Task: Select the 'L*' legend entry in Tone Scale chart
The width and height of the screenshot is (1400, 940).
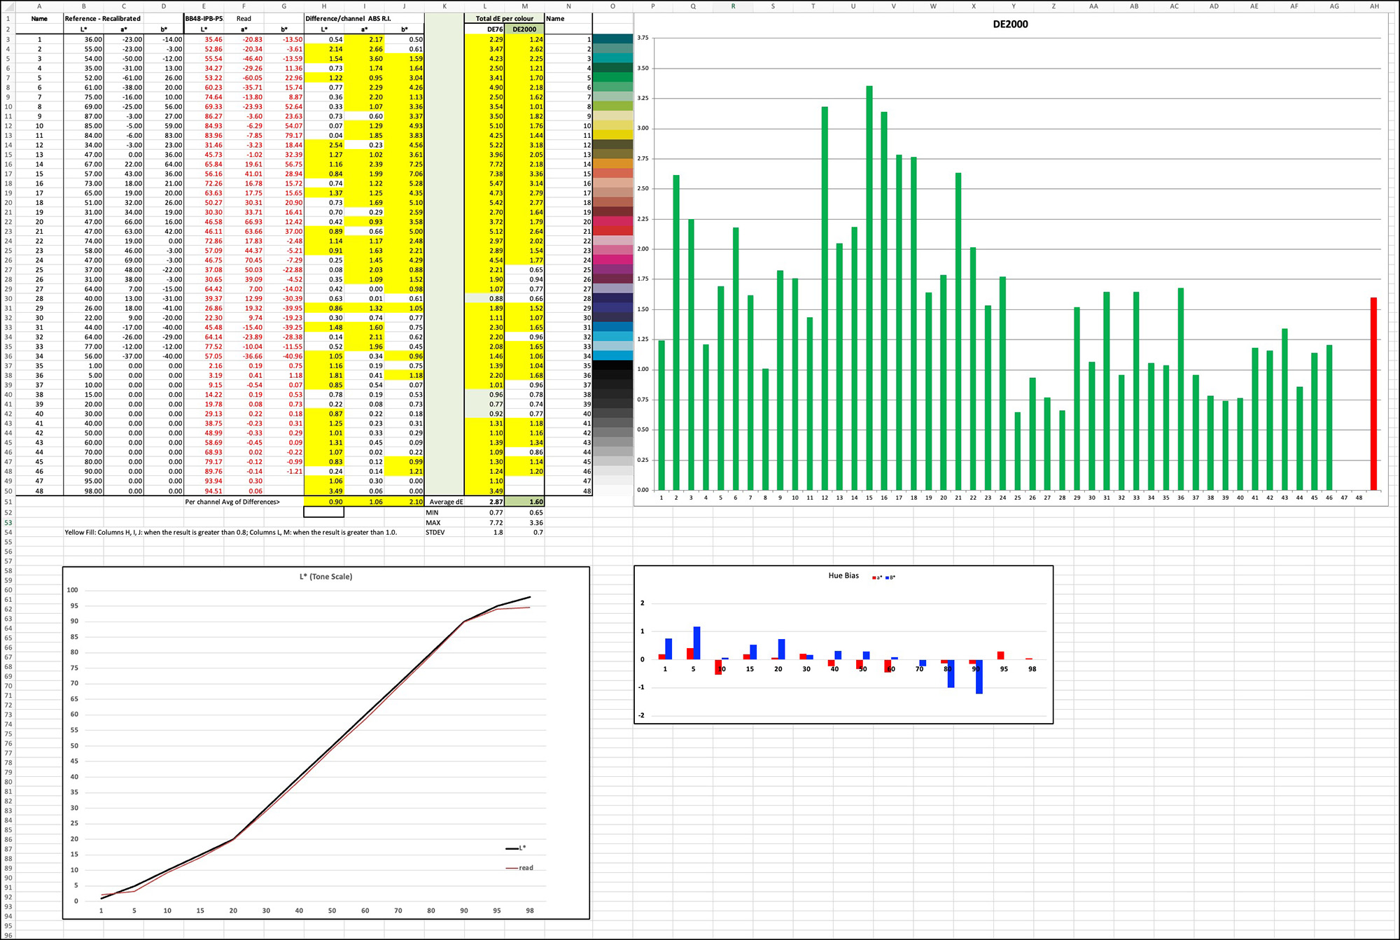Action: pyautogui.click(x=516, y=848)
